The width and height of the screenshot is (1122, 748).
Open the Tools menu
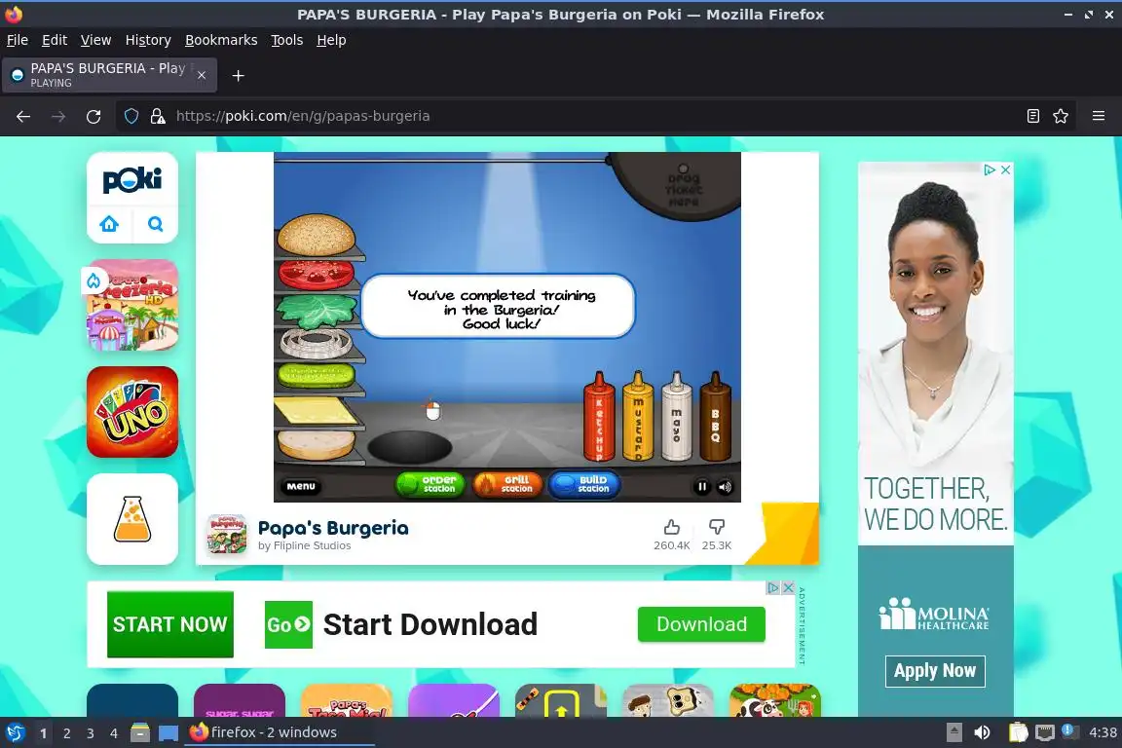coord(287,40)
